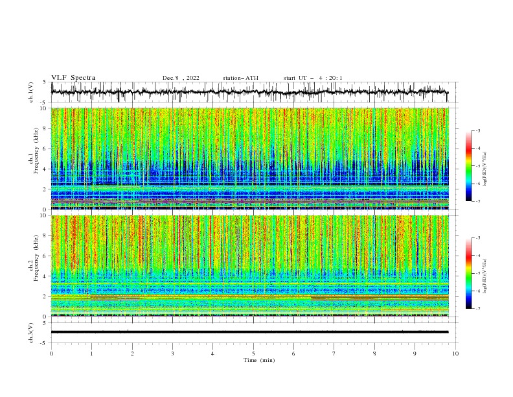Click time axis tick label "1"
513x397 pixels.
91,354
